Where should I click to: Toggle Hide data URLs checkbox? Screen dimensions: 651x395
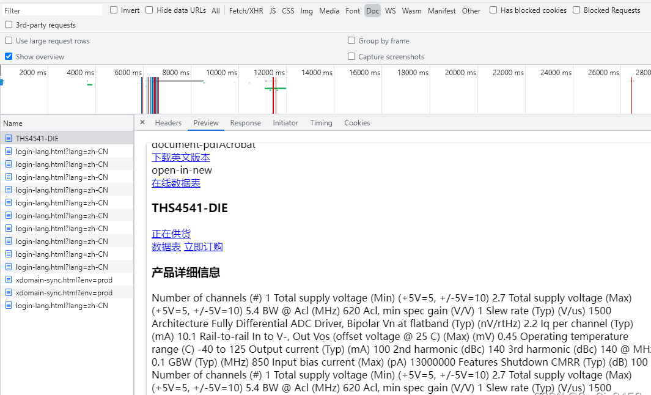point(150,10)
